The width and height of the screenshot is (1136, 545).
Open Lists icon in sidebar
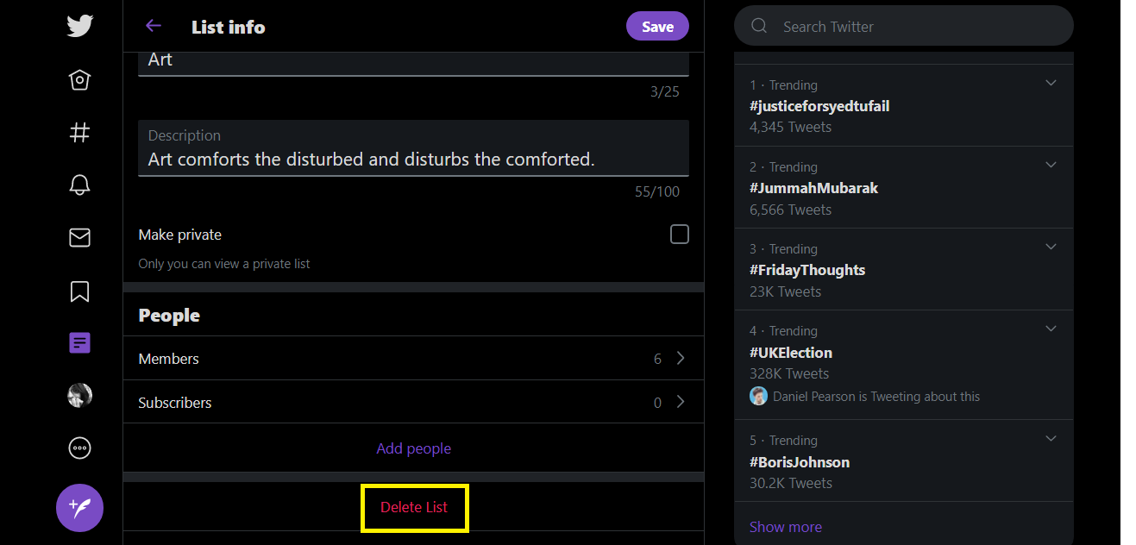(x=79, y=343)
